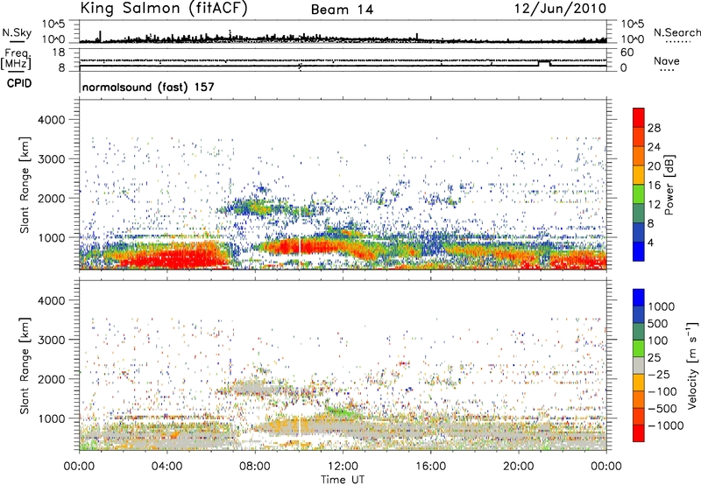Select the normalsound (fast) 157 text
Screen dimensions: 701x485
[x=148, y=87]
